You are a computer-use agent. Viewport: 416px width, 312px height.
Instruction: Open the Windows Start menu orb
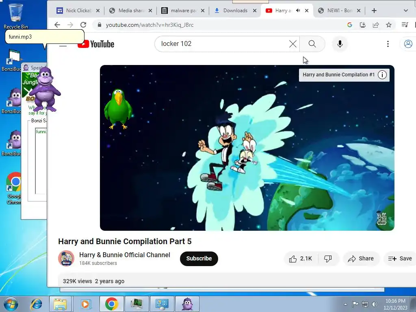point(11,304)
